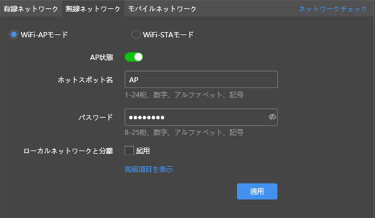Screen dimensions: 375x218
Task: Select the WiFi-APモード radio button
Action: pos(14,35)
